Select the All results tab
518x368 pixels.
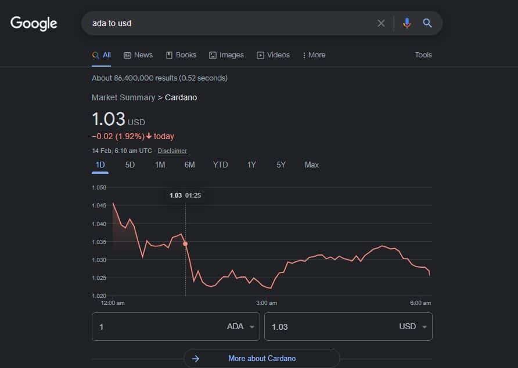coord(102,55)
